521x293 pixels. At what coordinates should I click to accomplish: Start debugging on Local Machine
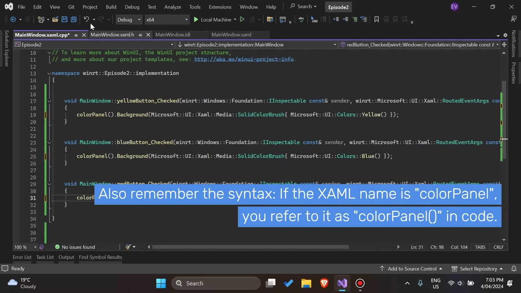click(212, 20)
